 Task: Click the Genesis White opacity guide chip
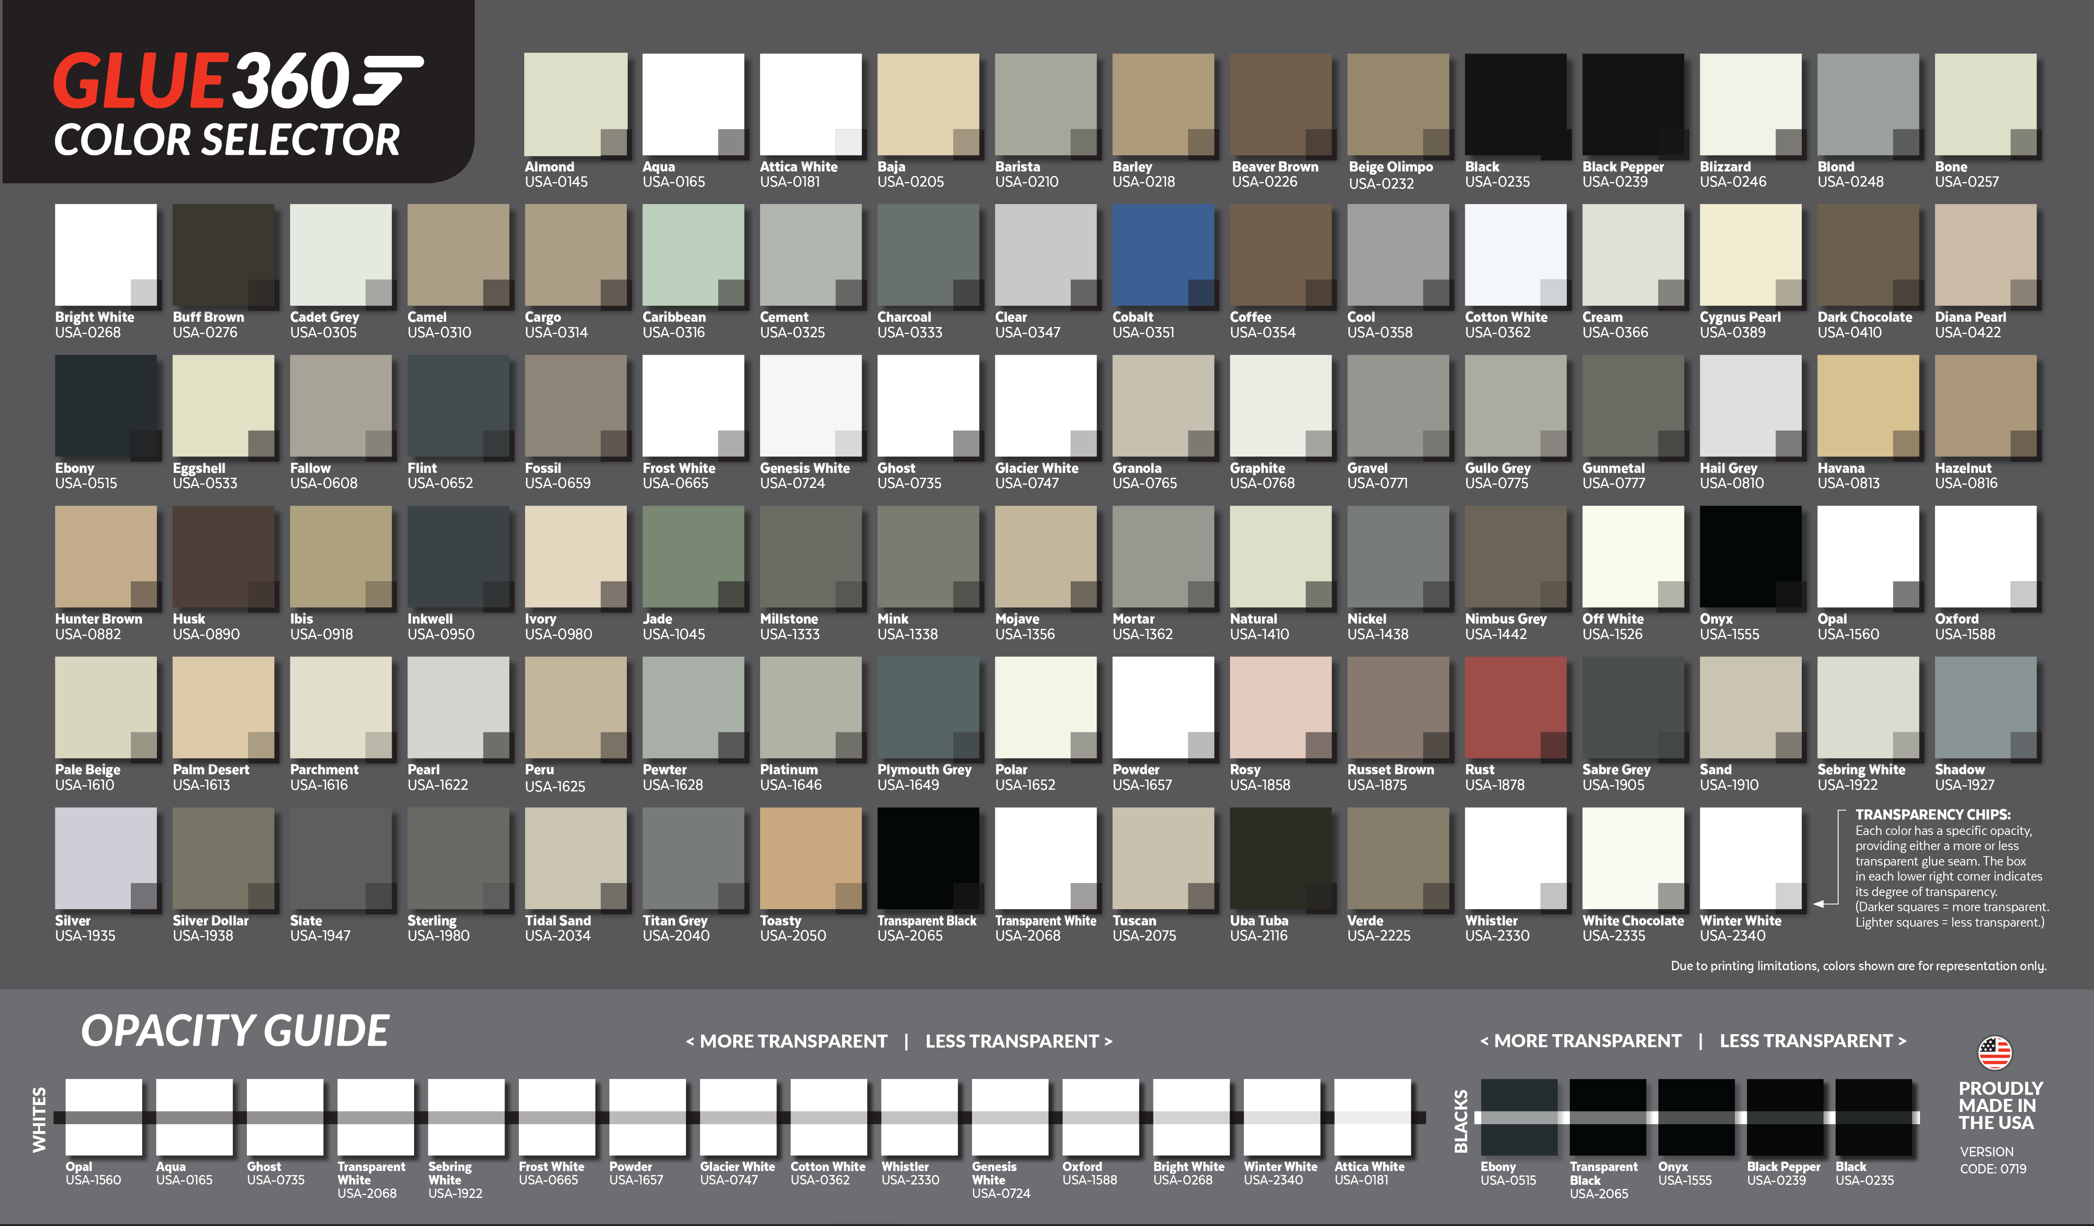[x=1010, y=1117]
